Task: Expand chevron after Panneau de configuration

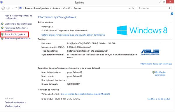Action: coord(50,8)
